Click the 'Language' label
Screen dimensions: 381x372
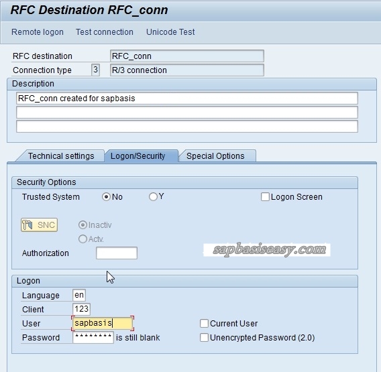[40, 296]
